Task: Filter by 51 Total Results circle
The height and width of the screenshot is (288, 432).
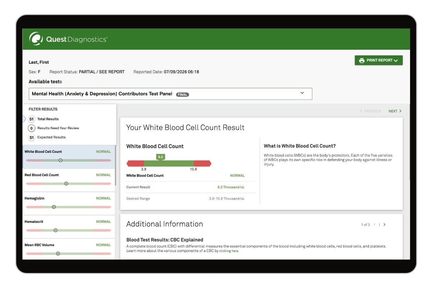Action: coord(31,119)
